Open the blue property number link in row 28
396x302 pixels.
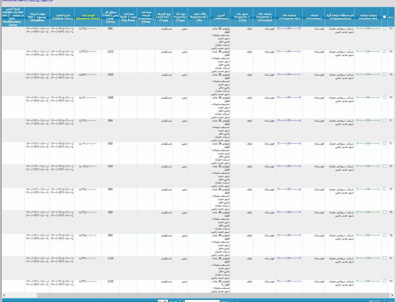point(289,75)
